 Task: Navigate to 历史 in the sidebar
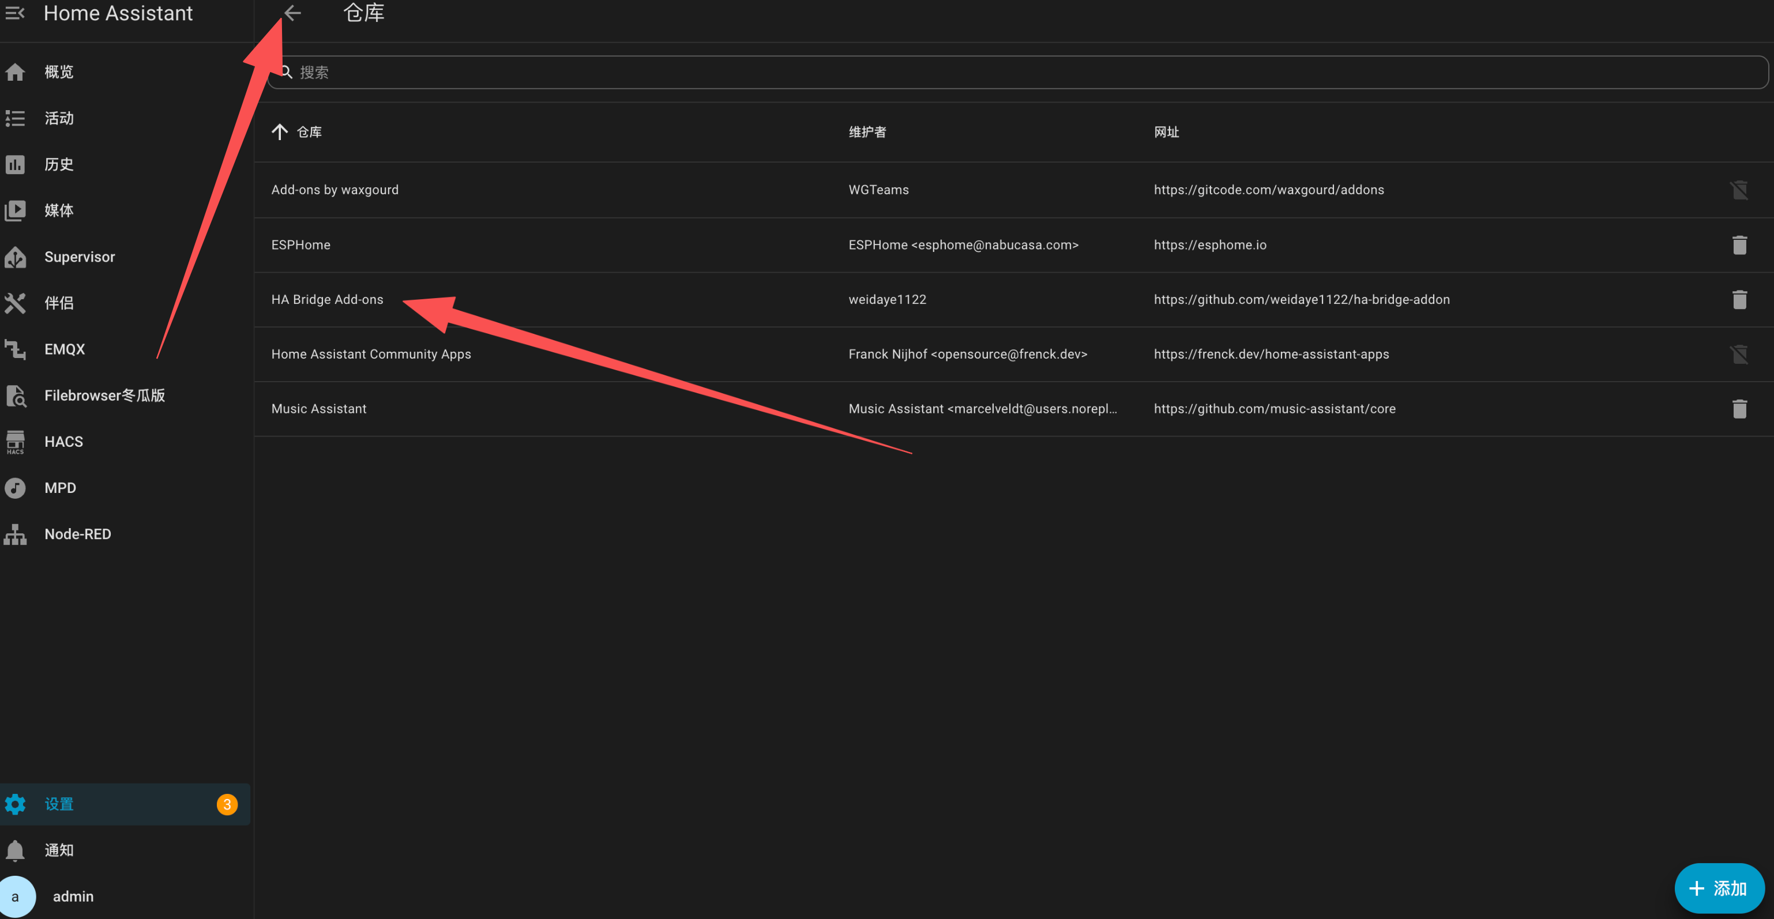125,164
